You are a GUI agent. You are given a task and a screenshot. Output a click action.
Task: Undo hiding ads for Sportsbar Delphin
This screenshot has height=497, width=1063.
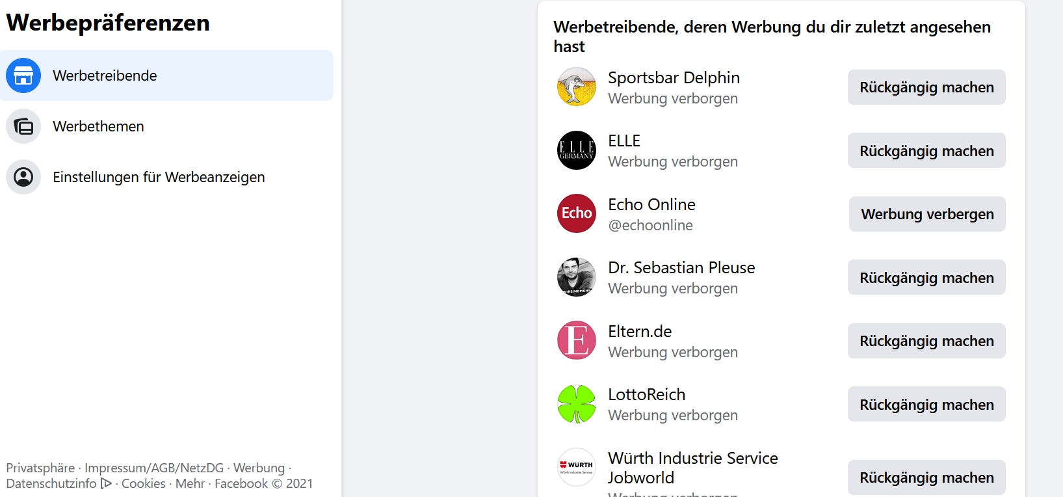926,87
